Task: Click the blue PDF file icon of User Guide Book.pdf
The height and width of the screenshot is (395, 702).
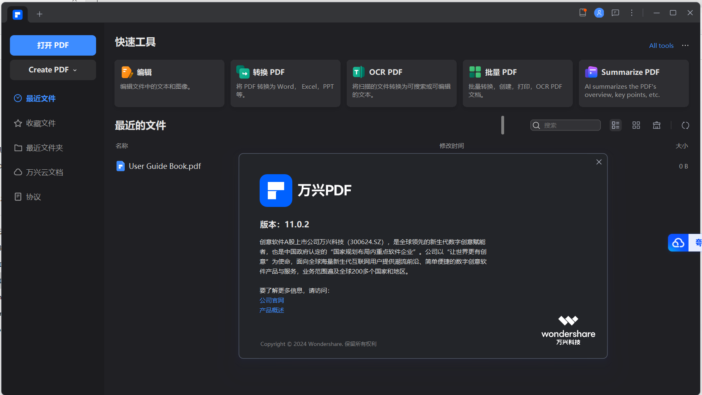Action: (x=121, y=166)
